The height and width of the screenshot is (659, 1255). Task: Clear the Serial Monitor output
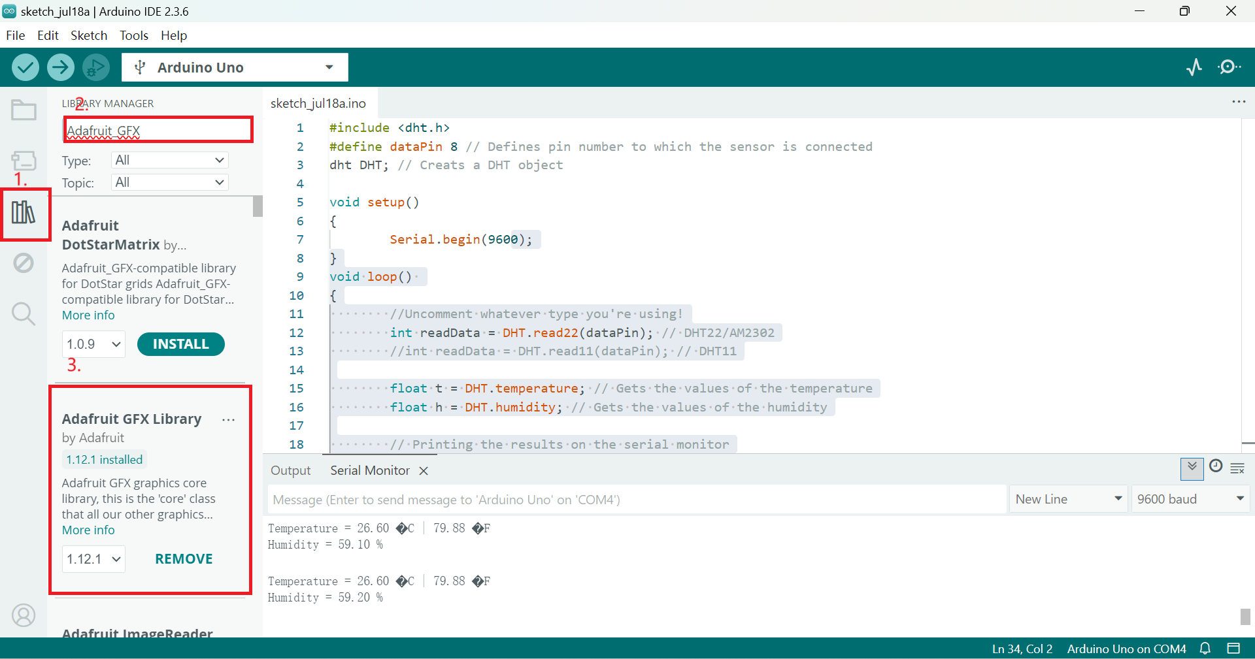(1237, 468)
